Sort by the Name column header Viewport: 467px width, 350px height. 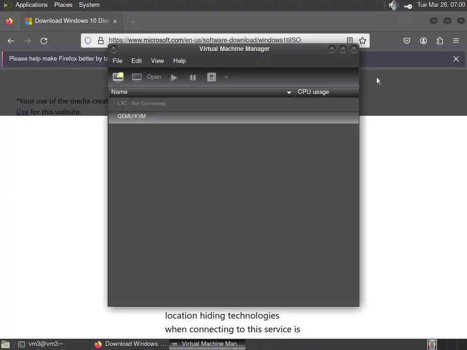coord(202,92)
